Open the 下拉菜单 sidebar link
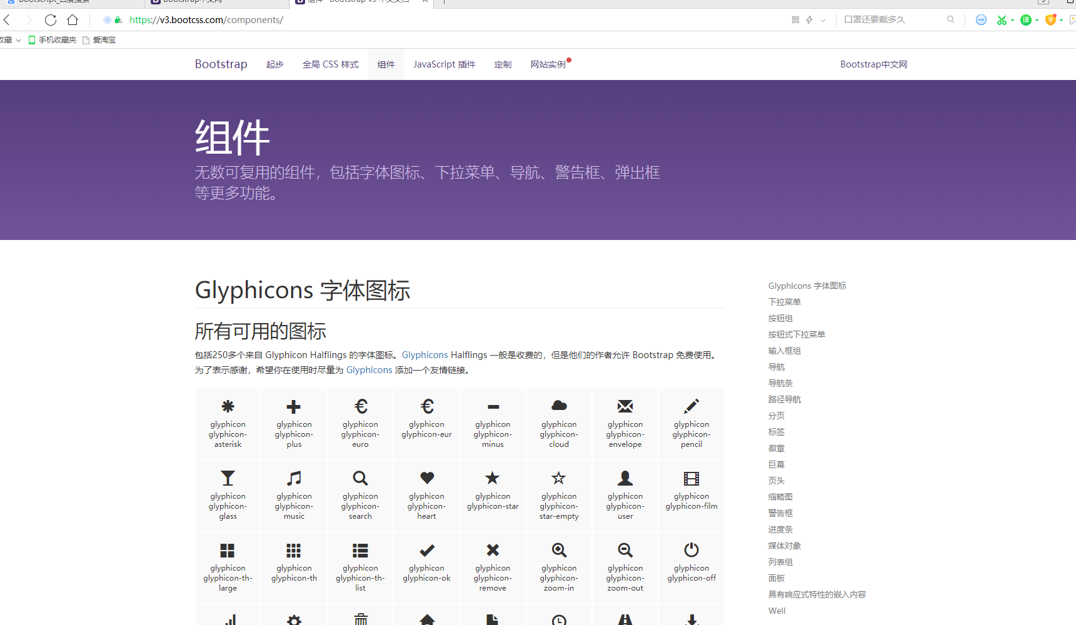 (x=785, y=302)
